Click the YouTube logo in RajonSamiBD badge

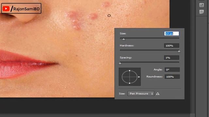click(6, 9)
